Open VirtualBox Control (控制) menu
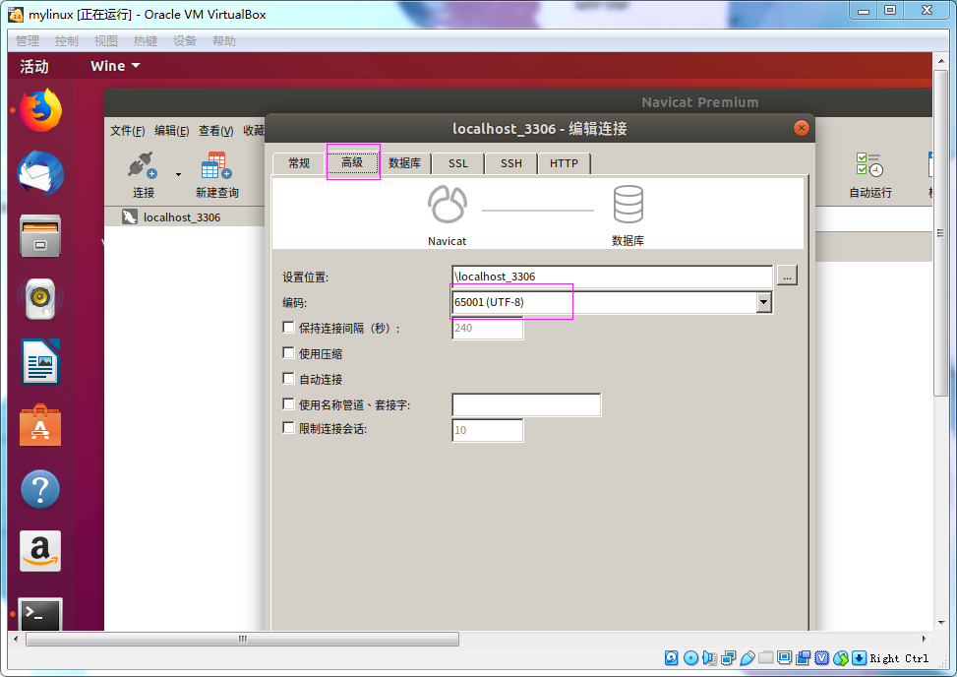This screenshot has width=957, height=677. point(67,41)
